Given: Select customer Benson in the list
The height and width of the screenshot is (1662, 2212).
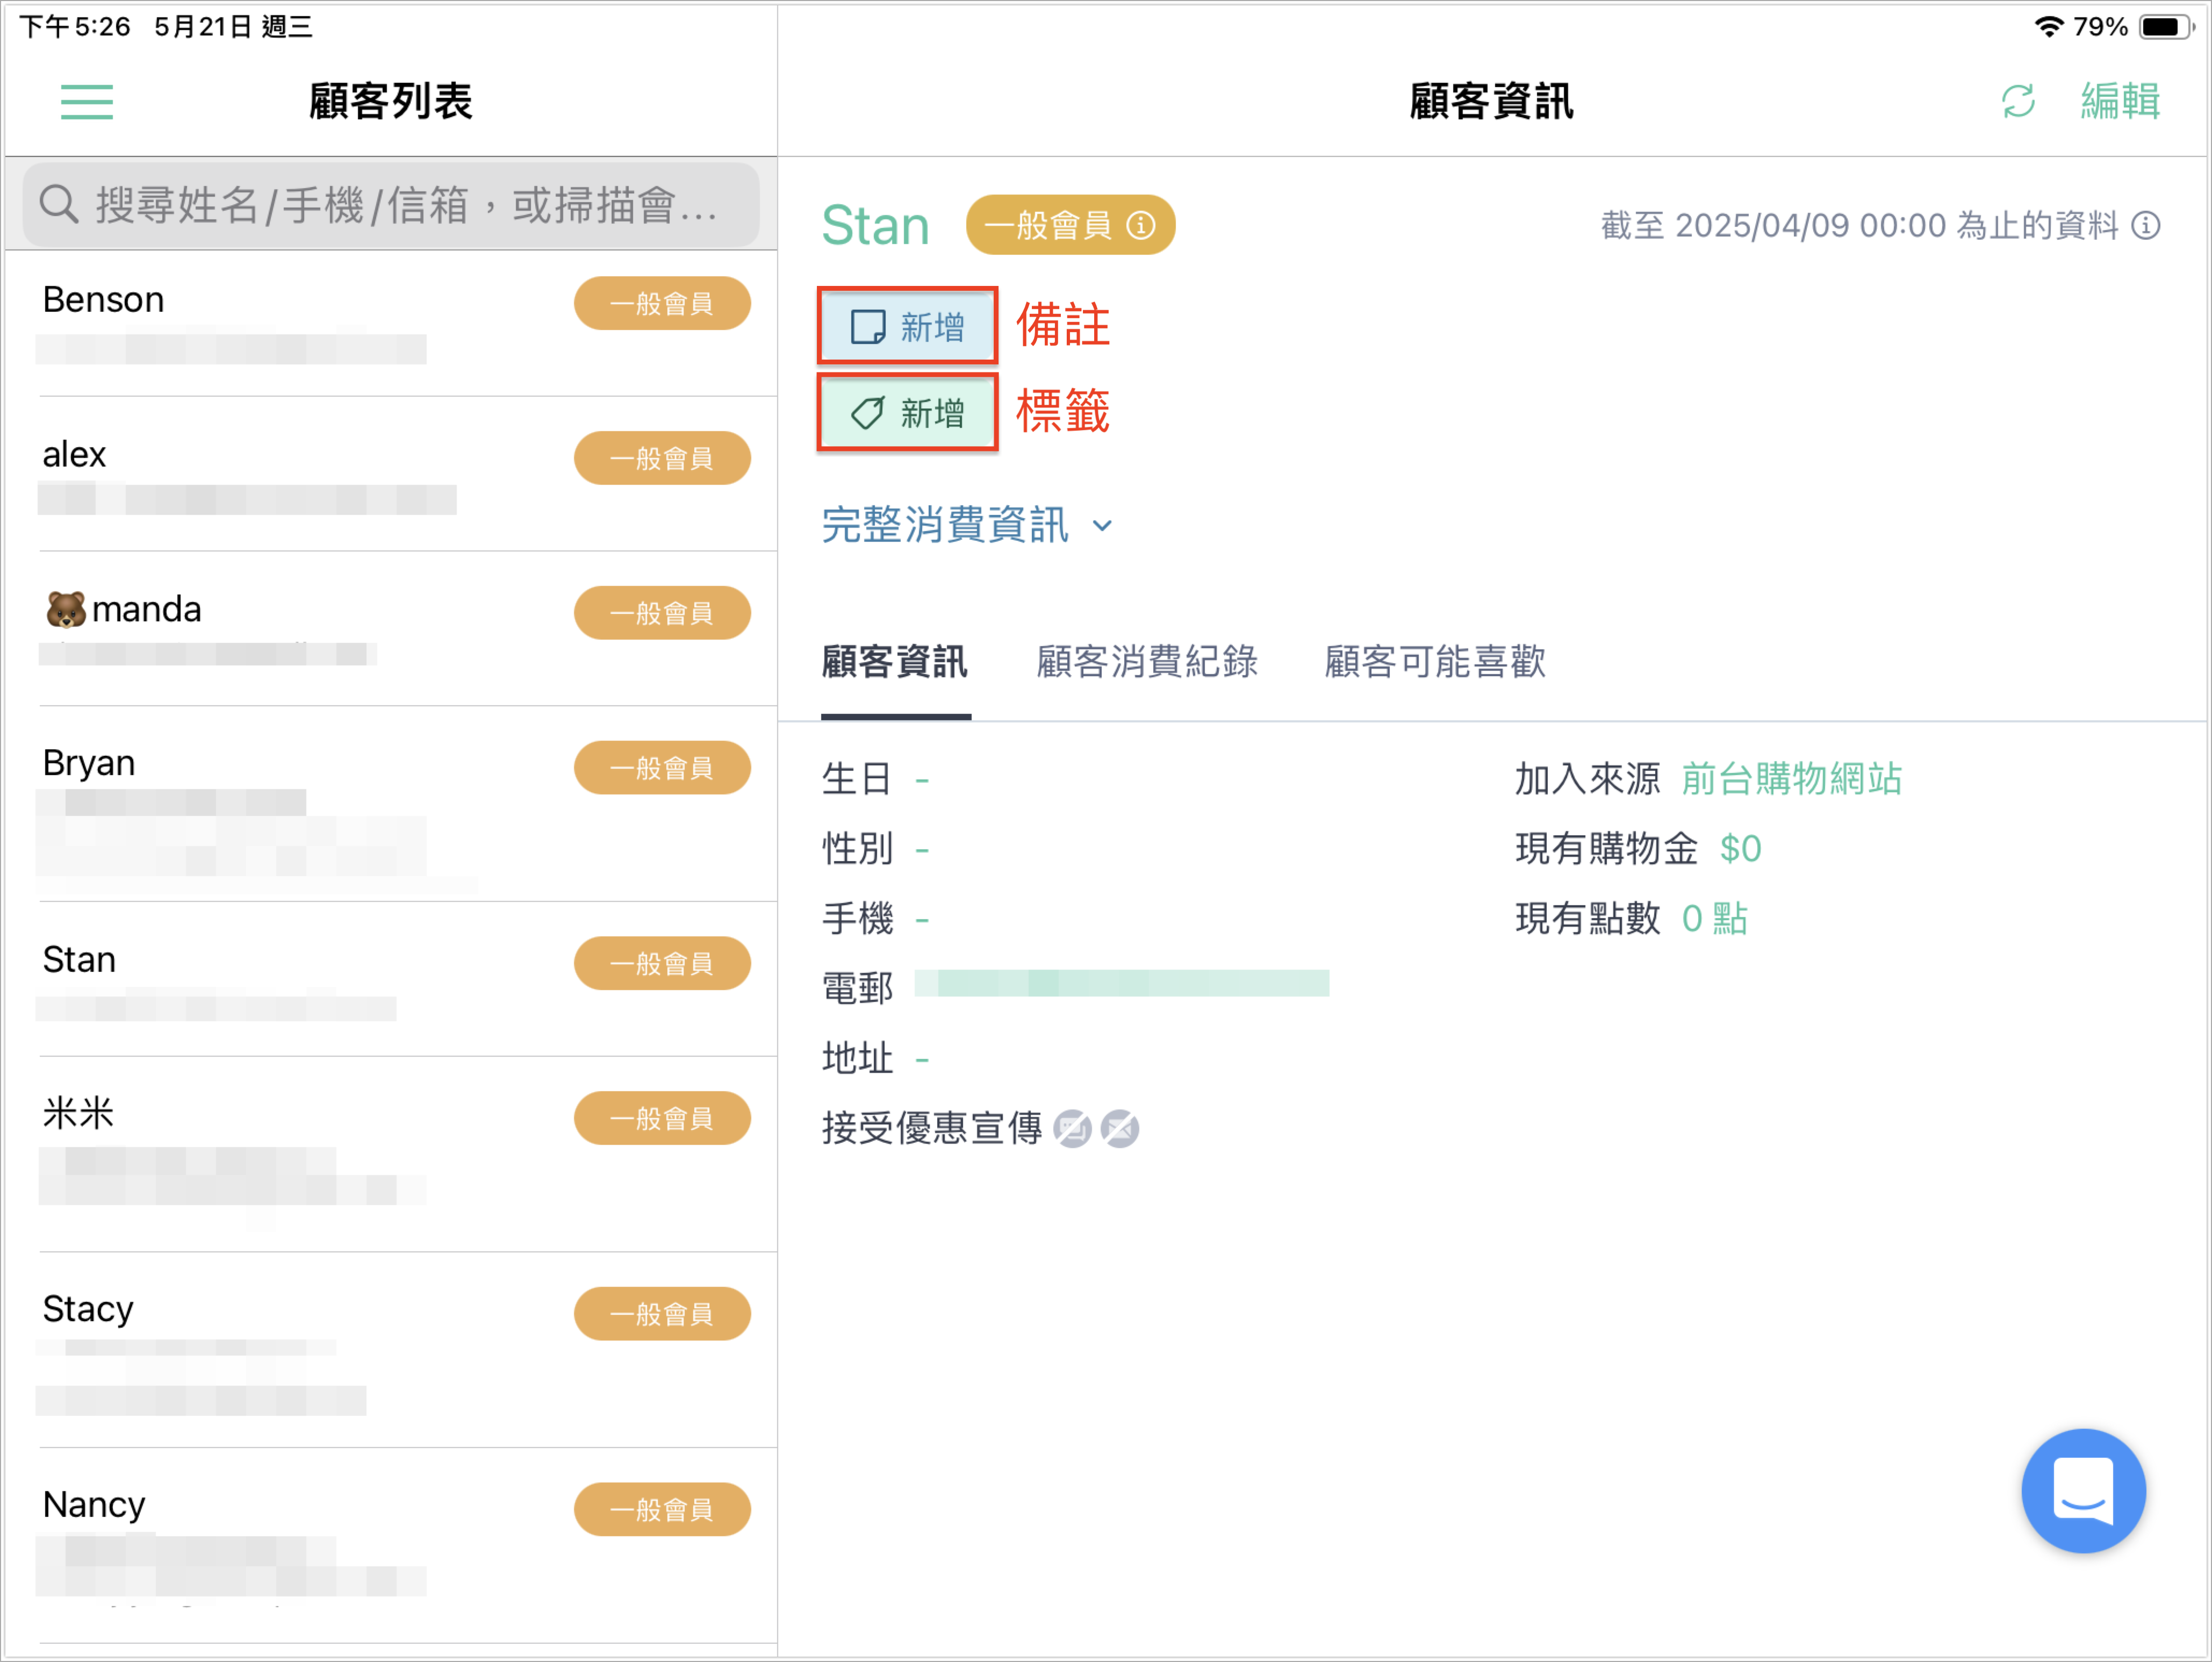Looking at the screenshot, I should pyautogui.click(x=391, y=324).
